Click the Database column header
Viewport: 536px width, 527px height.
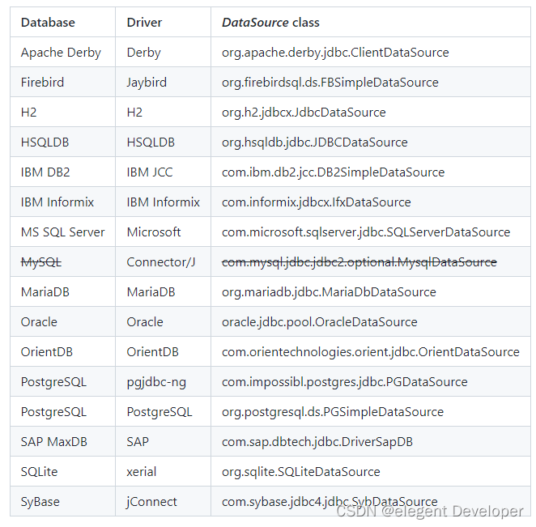click(x=48, y=23)
